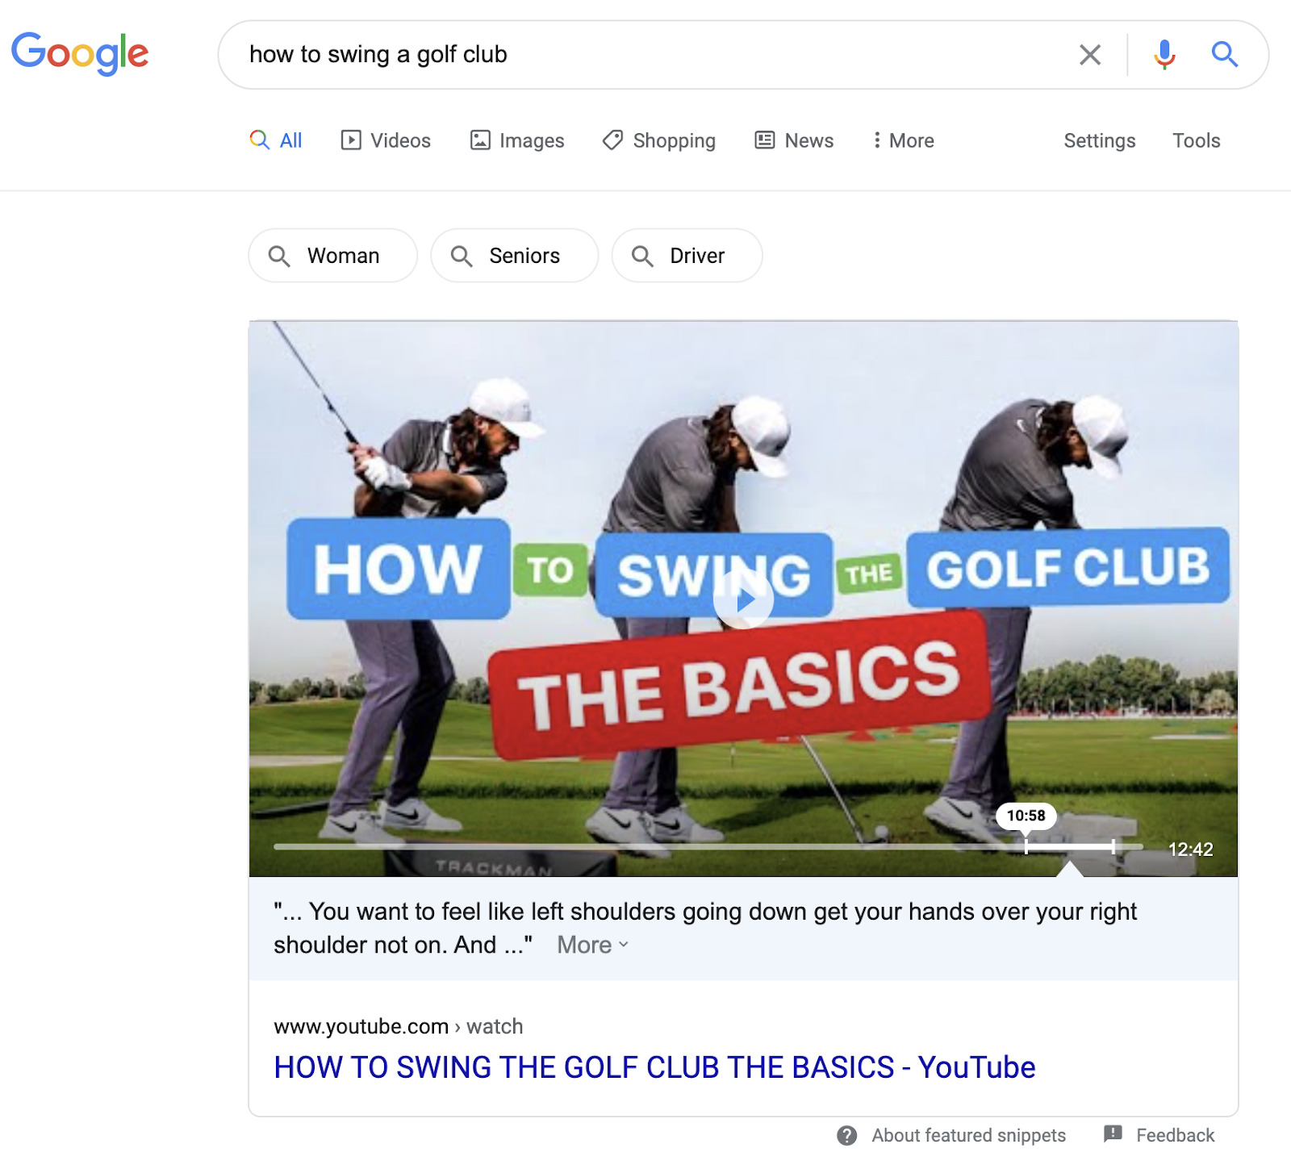
Task: Select the Seniors suggestion chip
Action: (x=514, y=256)
